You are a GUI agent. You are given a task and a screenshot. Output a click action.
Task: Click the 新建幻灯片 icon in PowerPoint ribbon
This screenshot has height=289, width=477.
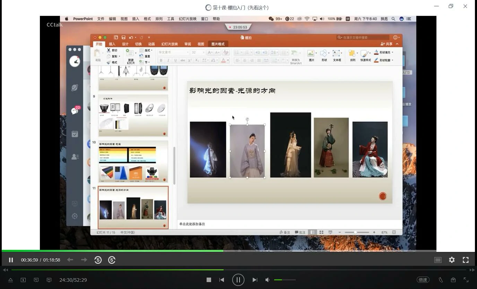(x=130, y=53)
